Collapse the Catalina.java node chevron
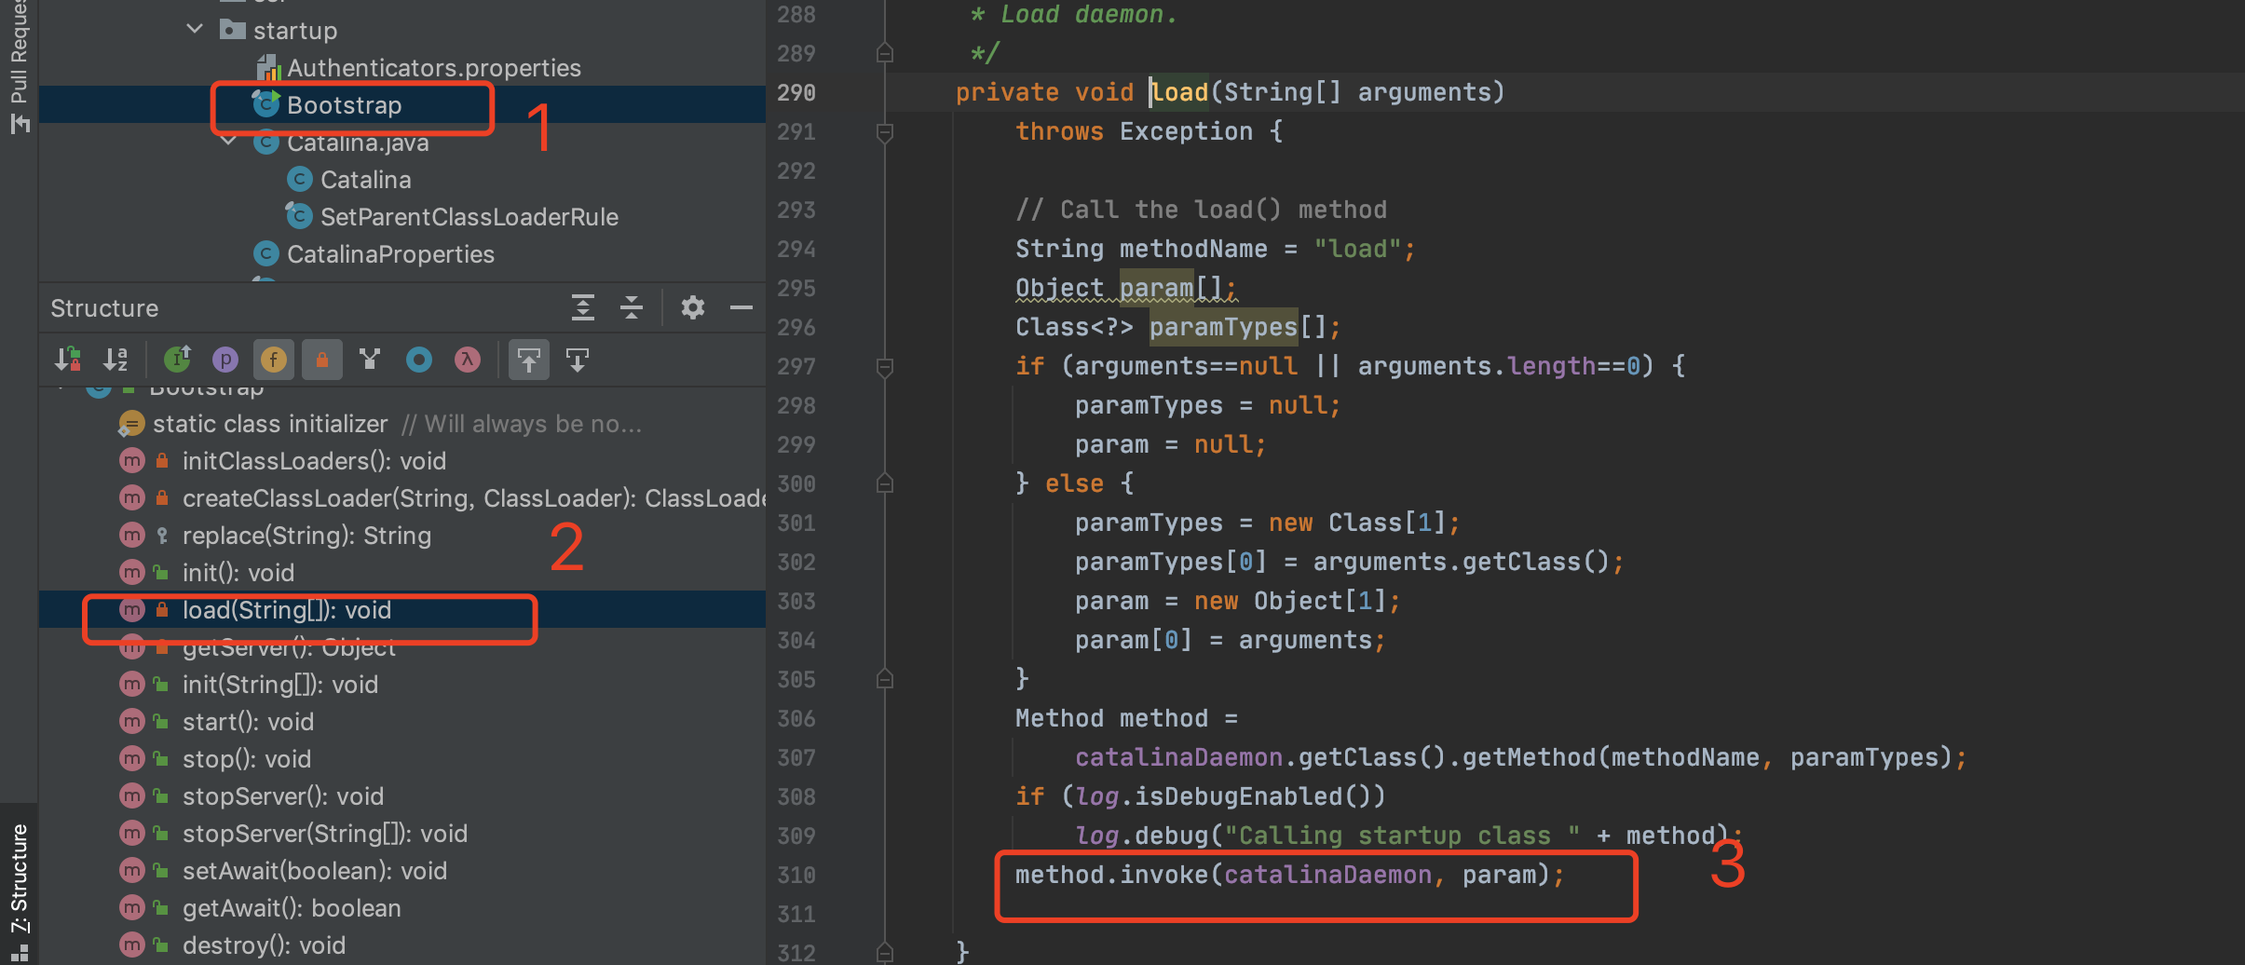Viewport: 2245px width, 965px height. [x=228, y=141]
